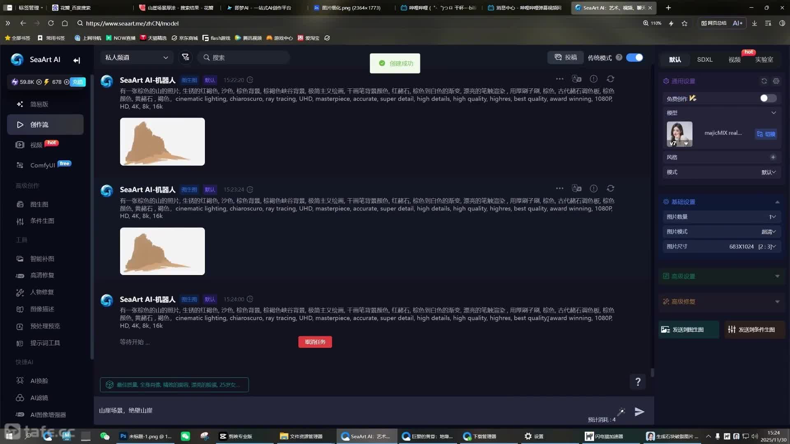The height and width of the screenshot is (444, 790).
Task: Select the 高清修复 repair tool
Action: tap(42, 275)
